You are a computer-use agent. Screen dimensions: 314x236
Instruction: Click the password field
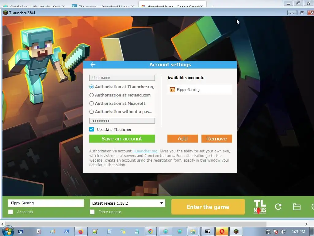pos(122,120)
